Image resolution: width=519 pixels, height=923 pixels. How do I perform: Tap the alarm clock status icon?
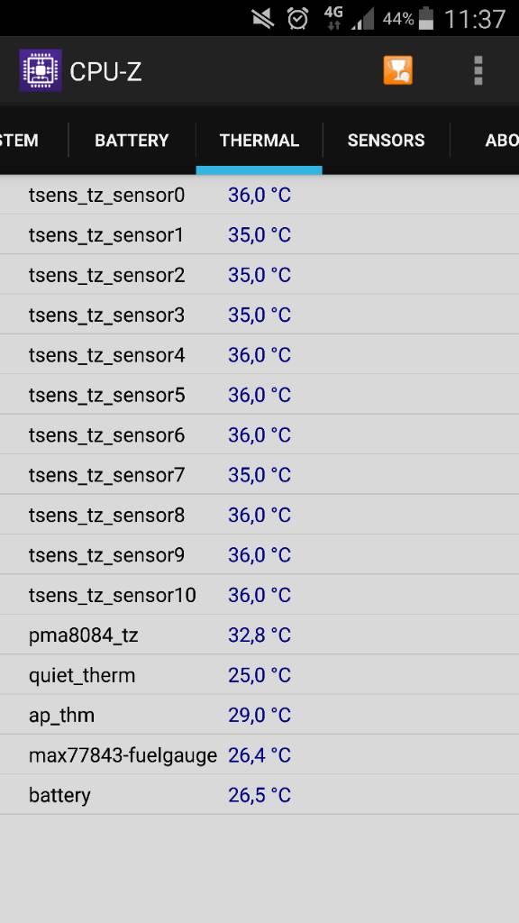pos(297,19)
